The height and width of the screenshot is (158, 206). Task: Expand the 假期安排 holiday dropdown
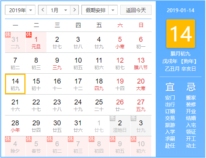pos(99,10)
